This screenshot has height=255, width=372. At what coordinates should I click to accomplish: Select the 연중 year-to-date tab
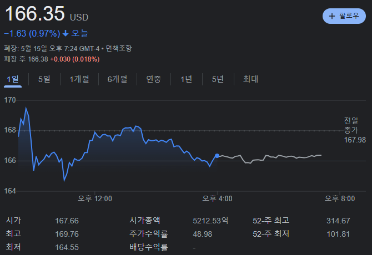(153, 79)
